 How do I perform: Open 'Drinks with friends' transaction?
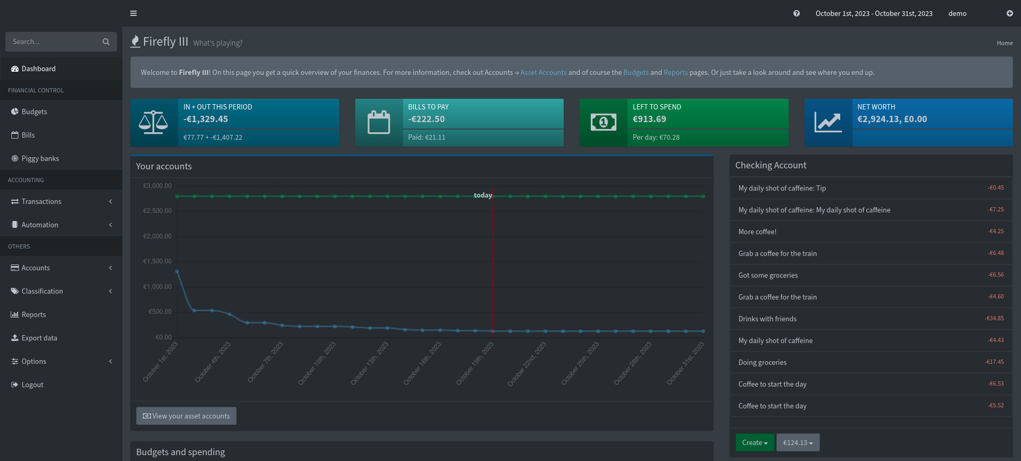[767, 319]
